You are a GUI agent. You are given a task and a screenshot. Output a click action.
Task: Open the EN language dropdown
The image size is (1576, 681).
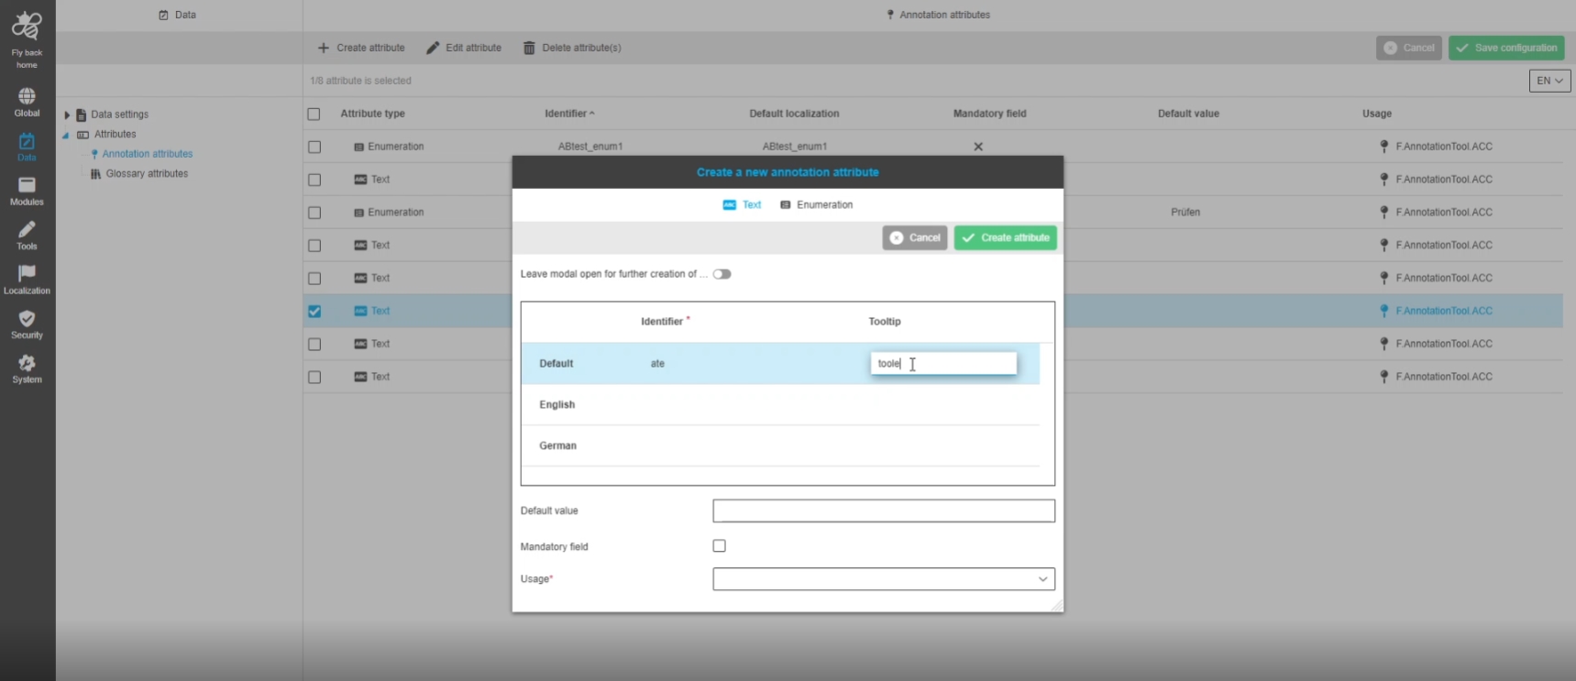tap(1549, 81)
